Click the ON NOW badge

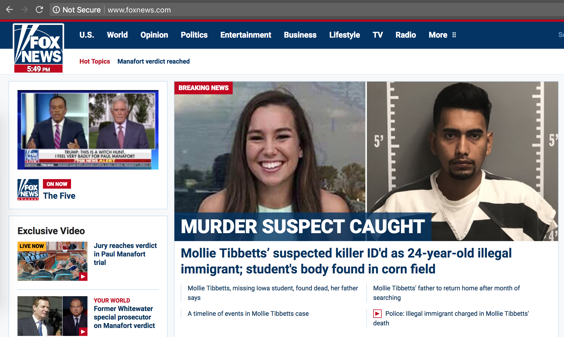(57, 184)
